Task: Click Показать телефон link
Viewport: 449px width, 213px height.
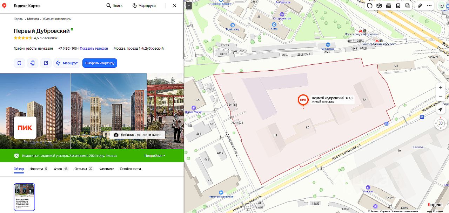Action: pyautogui.click(x=94, y=49)
